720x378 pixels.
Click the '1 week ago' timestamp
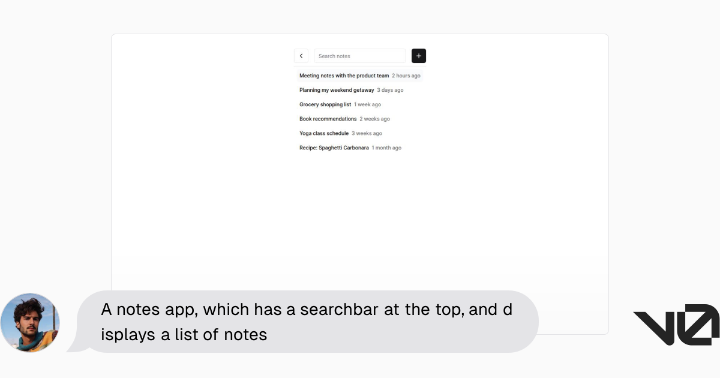367,104
